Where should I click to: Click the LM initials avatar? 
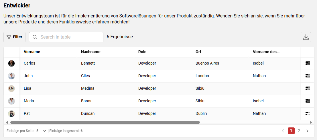[11, 88]
